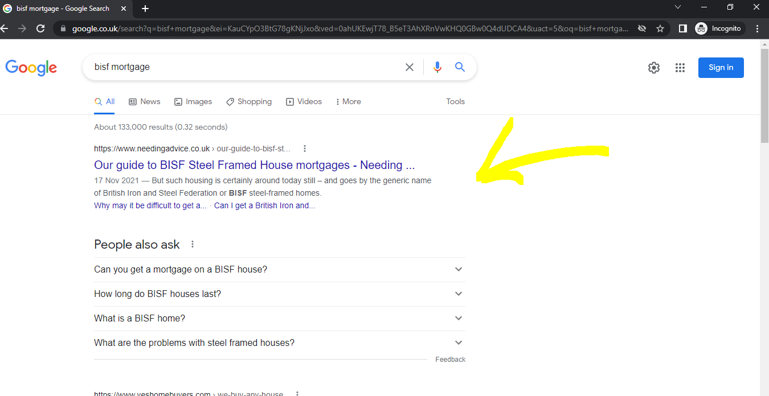This screenshot has height=396, width=769.
Task: Open the More search filters menu
Action: click(x=348, y=101)
